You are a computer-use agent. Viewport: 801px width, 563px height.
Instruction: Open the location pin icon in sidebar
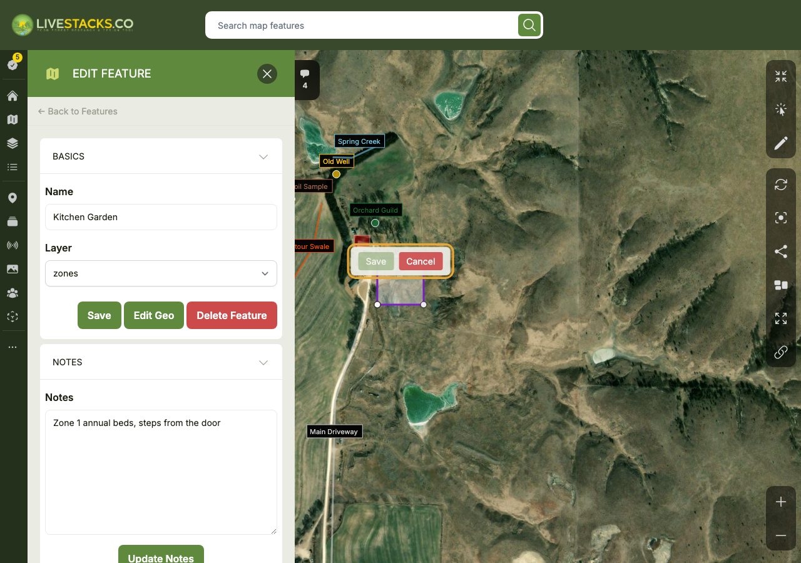pyautogui.click(x=13, y=198)
